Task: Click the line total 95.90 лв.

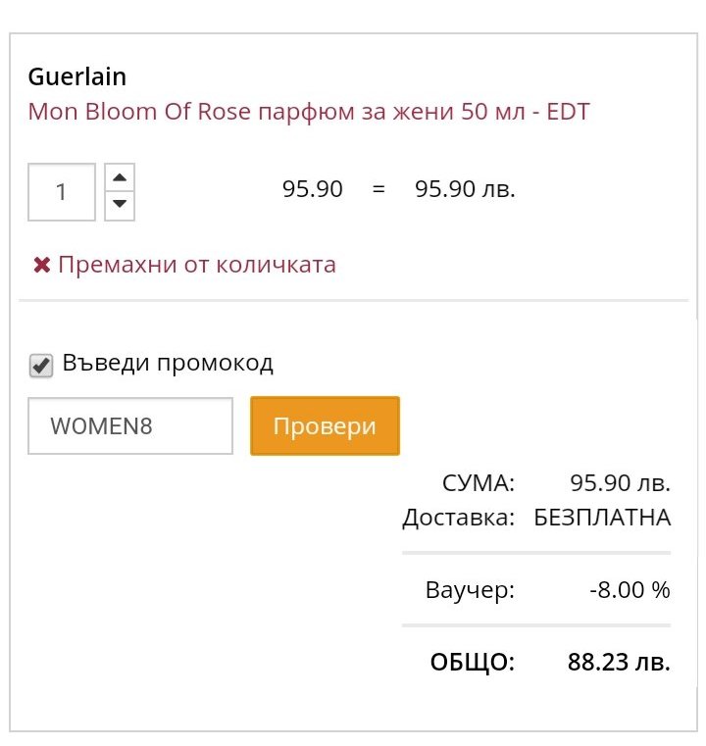Action: 465,189
